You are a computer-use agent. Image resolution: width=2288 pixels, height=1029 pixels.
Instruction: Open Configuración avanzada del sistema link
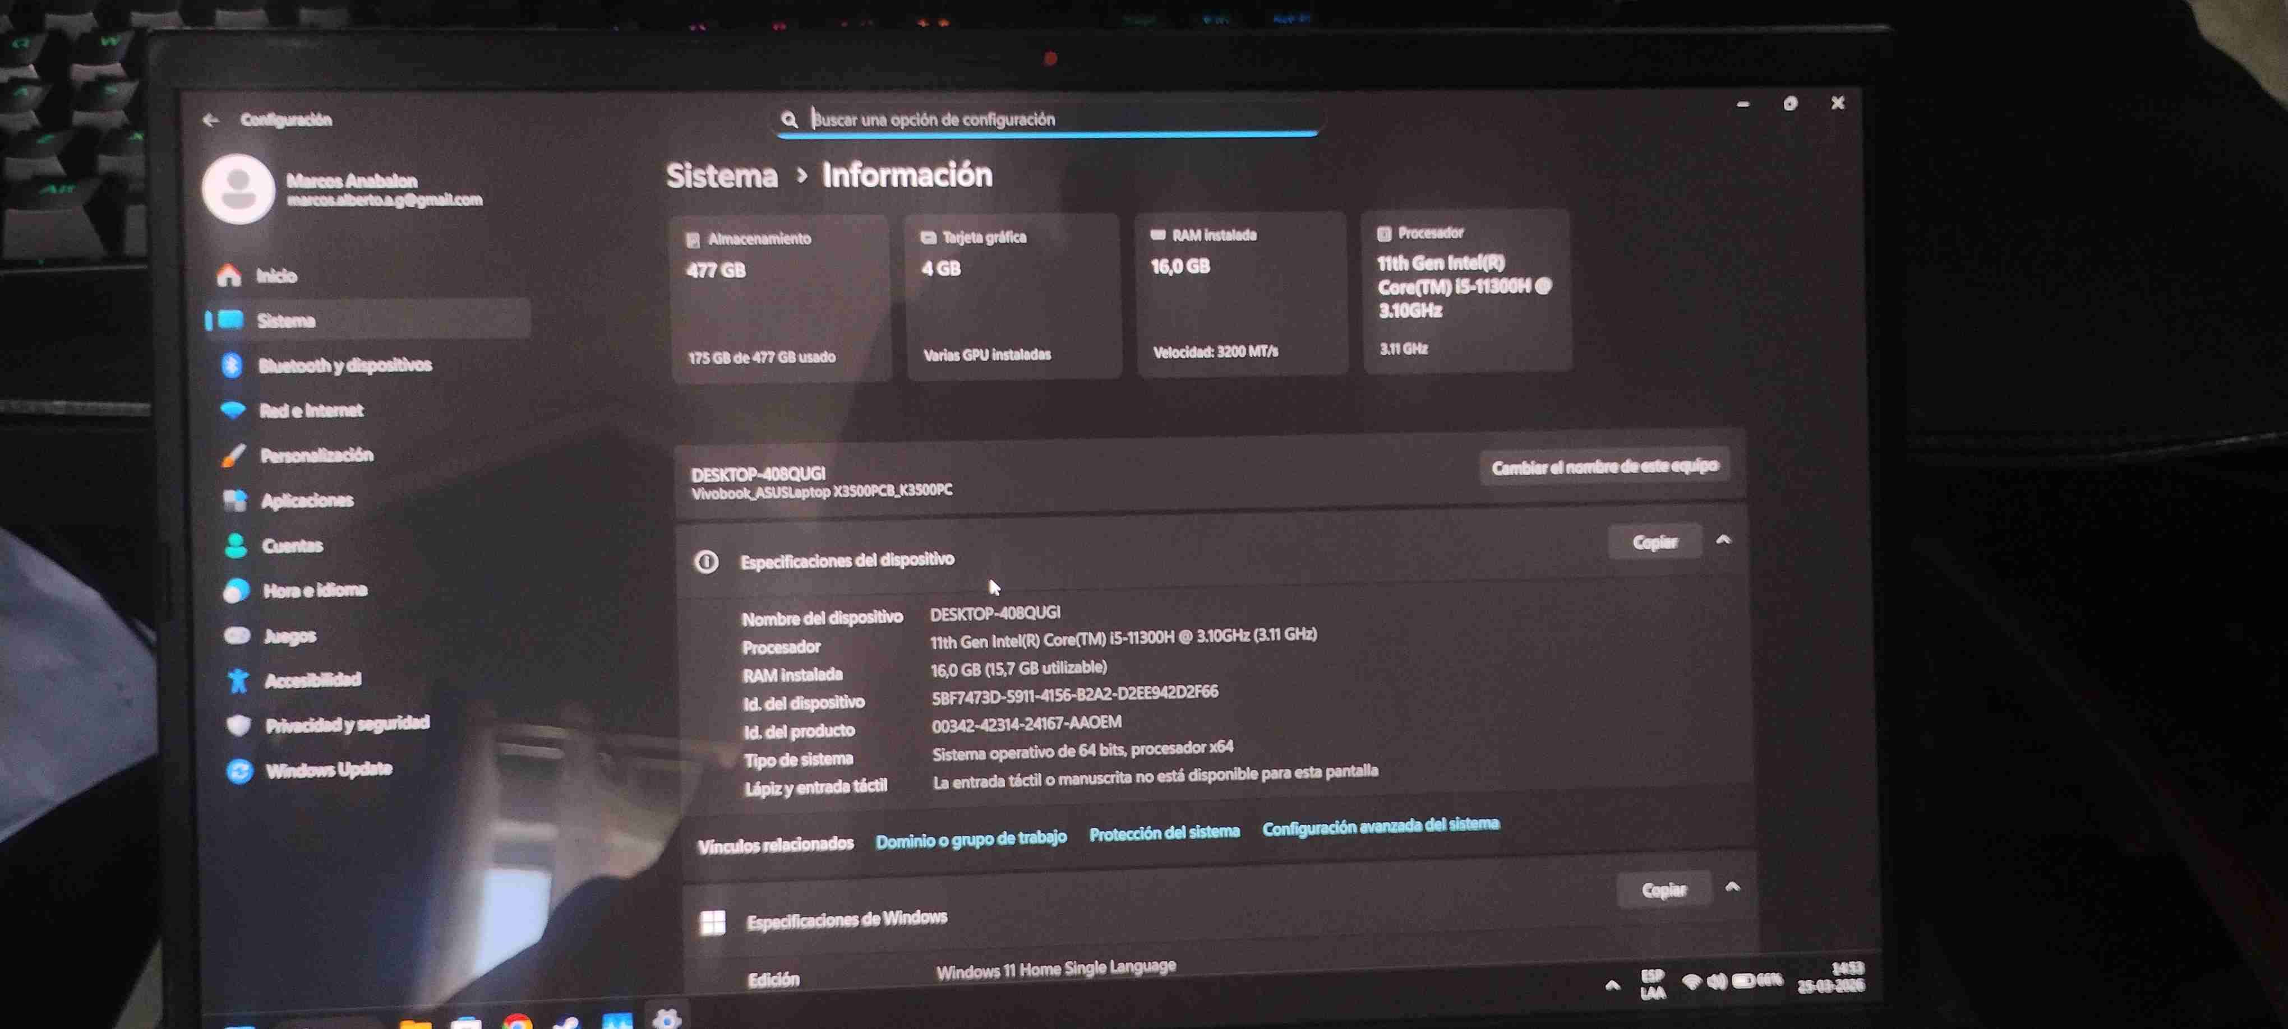[x=1380, y=827]
